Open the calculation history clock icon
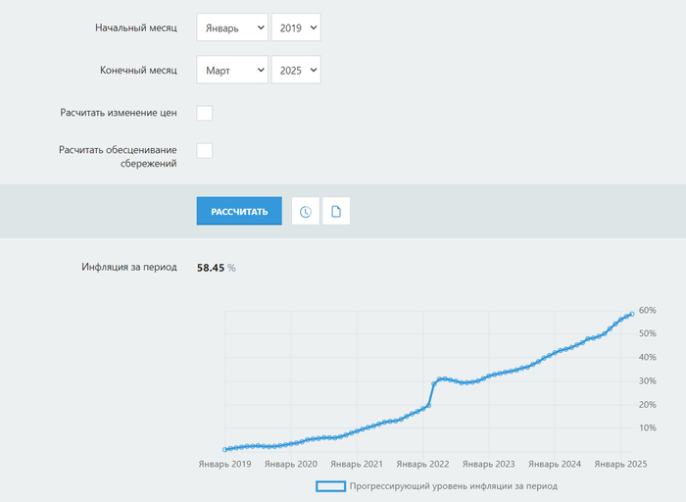Screen dimensions: 686x502 (306, 212)
